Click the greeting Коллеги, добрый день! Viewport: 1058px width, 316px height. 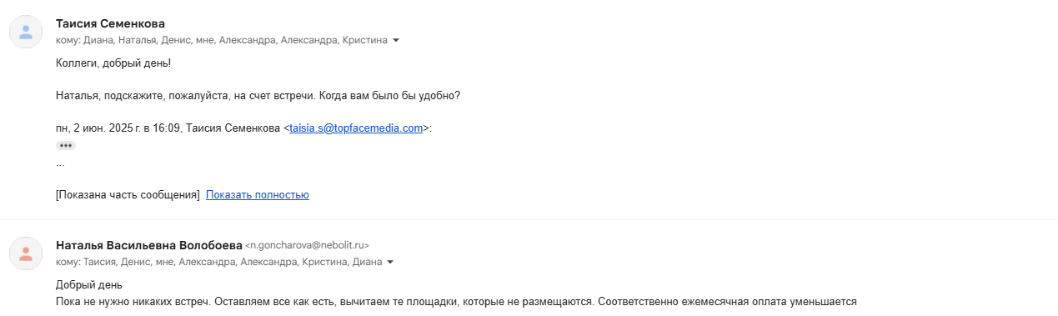(113, 63)
